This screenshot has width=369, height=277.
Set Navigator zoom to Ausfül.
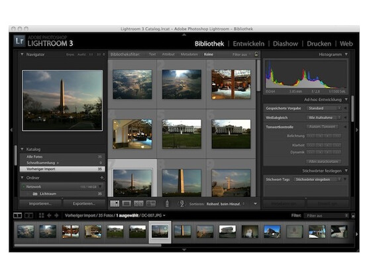81,54
